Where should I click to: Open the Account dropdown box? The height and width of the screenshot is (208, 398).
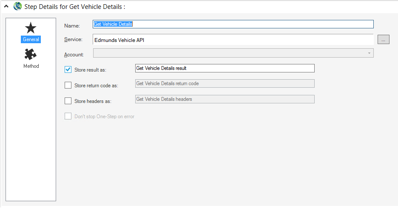tap(233, 53)
